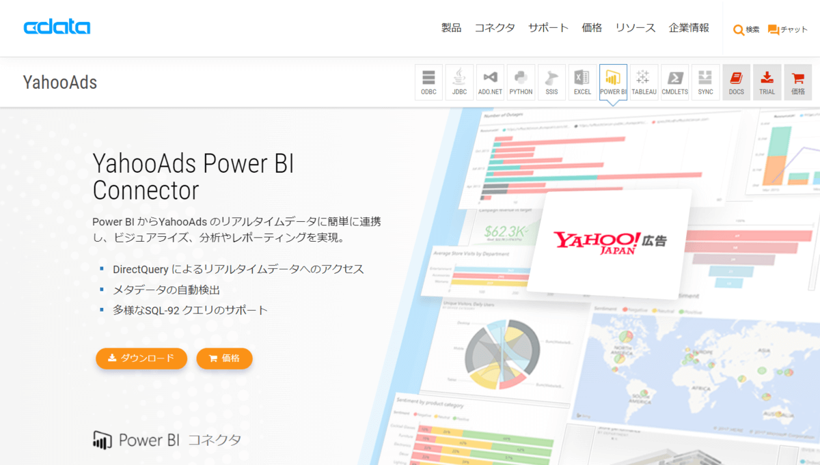Go to CData logo homepage
Viewport: 820px width, 465px height.
(x=57, y=27)
